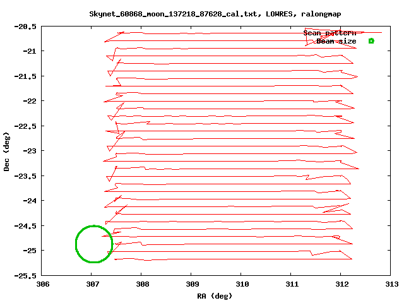The height and width of the screenshot is (303, 404).
Task: Click the -22.5 tick label on Dec axis
Action: pyautogui.click(x=25, y=126)
